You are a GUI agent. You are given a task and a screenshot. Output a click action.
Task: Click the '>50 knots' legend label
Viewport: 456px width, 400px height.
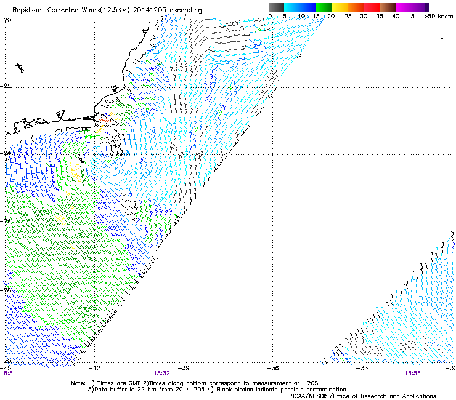click(438, 16)
